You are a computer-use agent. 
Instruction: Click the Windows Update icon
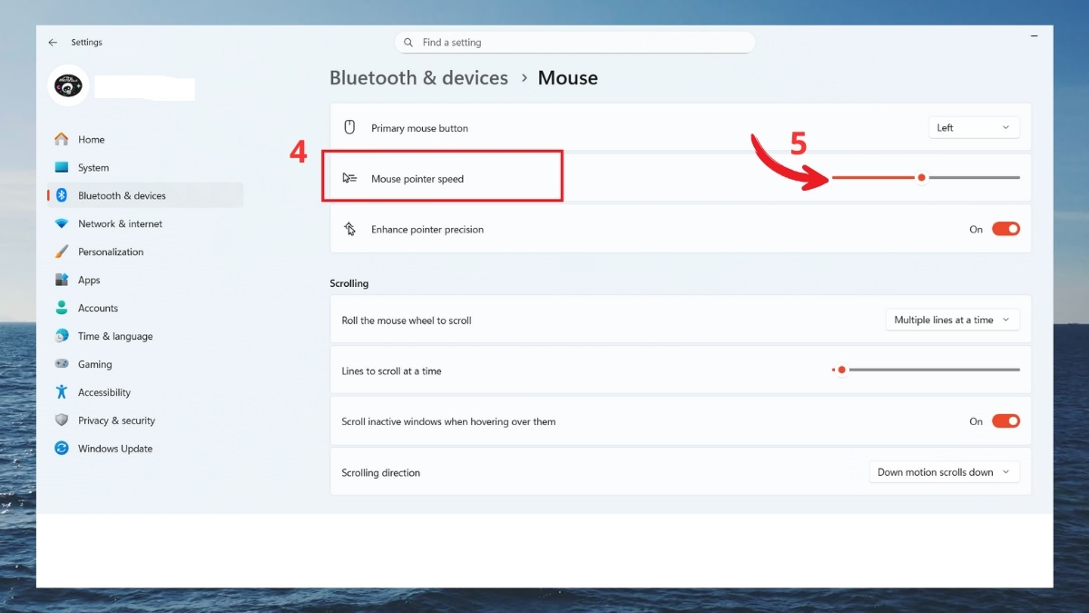click(x=62, y=449)
